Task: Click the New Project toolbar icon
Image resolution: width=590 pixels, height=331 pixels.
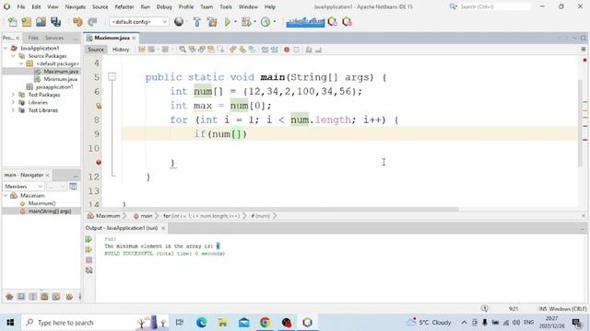Action: [27, 22]
